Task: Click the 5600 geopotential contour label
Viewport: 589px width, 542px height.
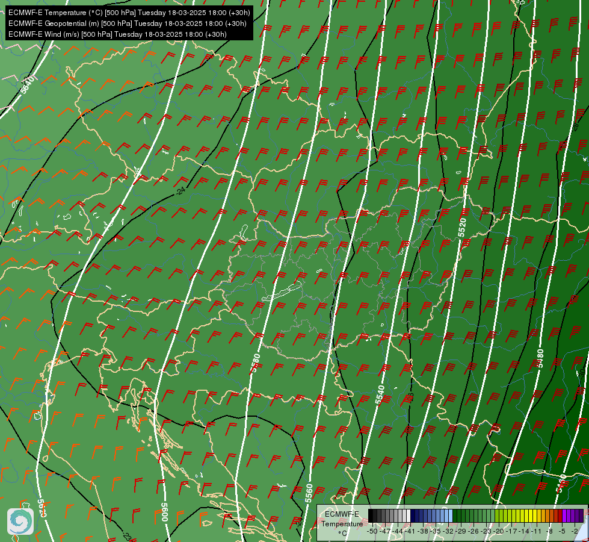Action: tap(164, 512)
